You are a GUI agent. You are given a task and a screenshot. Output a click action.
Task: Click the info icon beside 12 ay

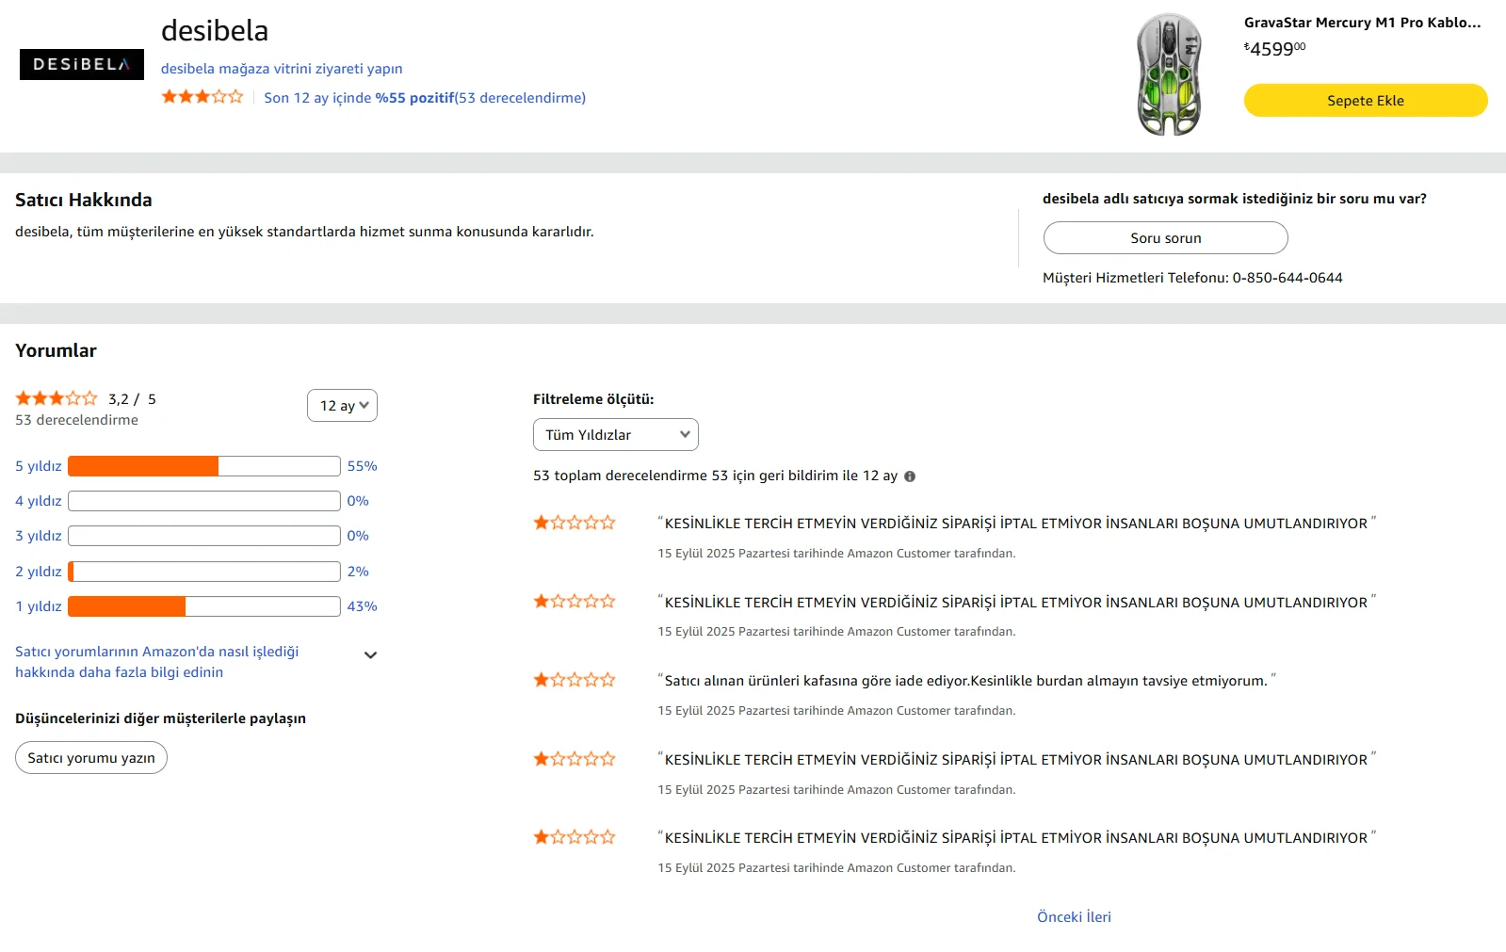click(x=910, y=476)
